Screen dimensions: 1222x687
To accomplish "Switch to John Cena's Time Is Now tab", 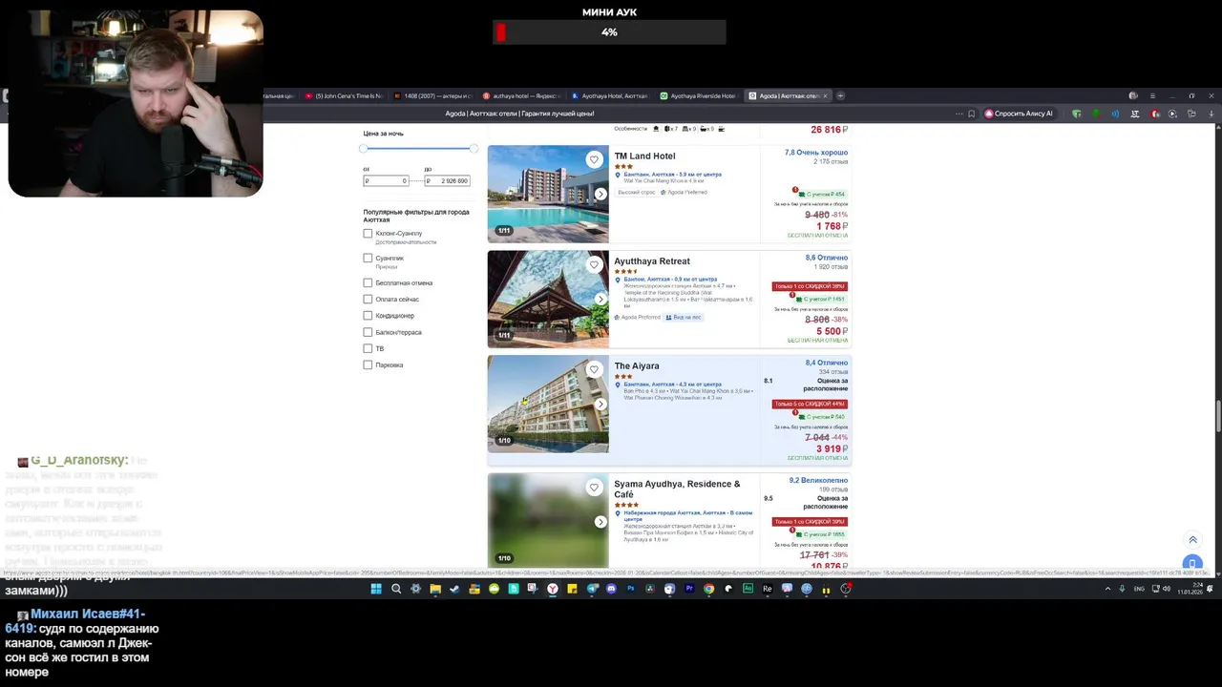I will (344, 95).
